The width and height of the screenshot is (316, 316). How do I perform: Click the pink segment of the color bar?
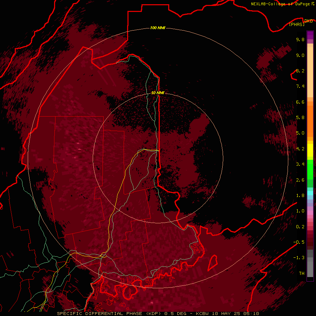click(310, 213)
